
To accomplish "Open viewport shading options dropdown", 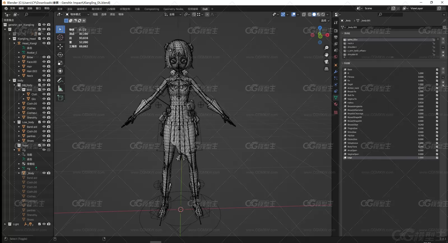I will (x=328, y=15).
